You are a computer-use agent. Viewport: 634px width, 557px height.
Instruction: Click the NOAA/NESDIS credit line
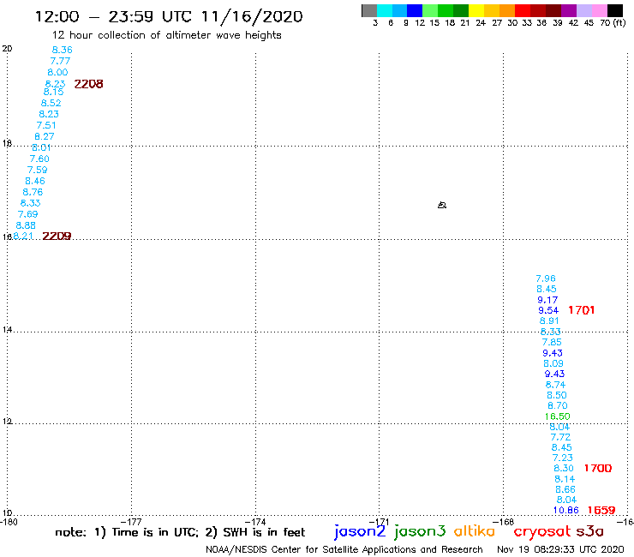[x=344, y=549]
